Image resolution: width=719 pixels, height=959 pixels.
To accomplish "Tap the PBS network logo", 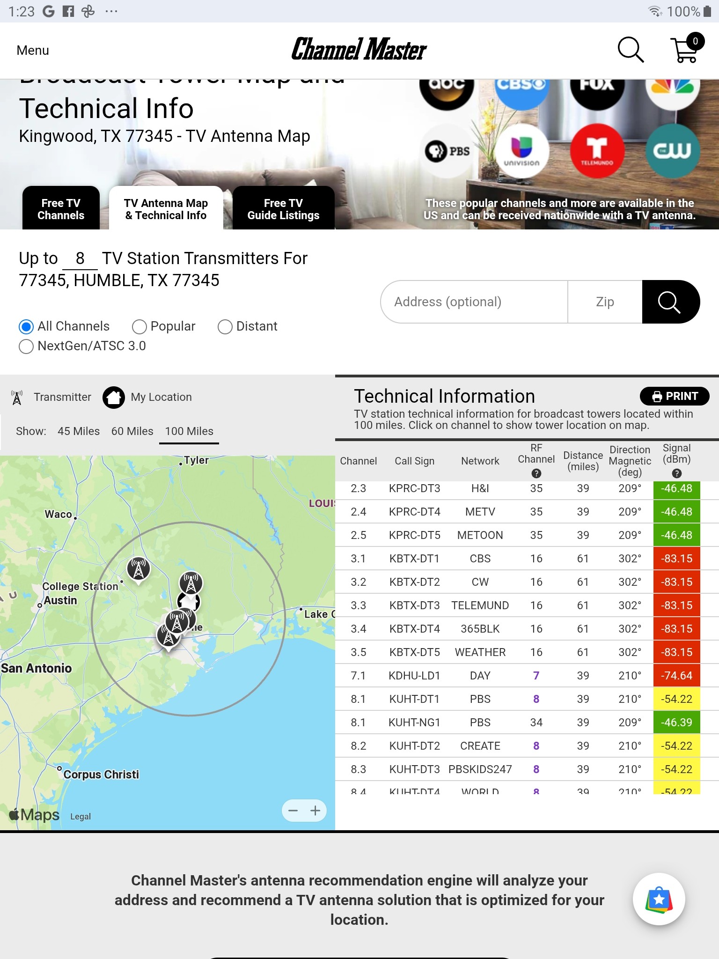I will click(x=447, y=151).
